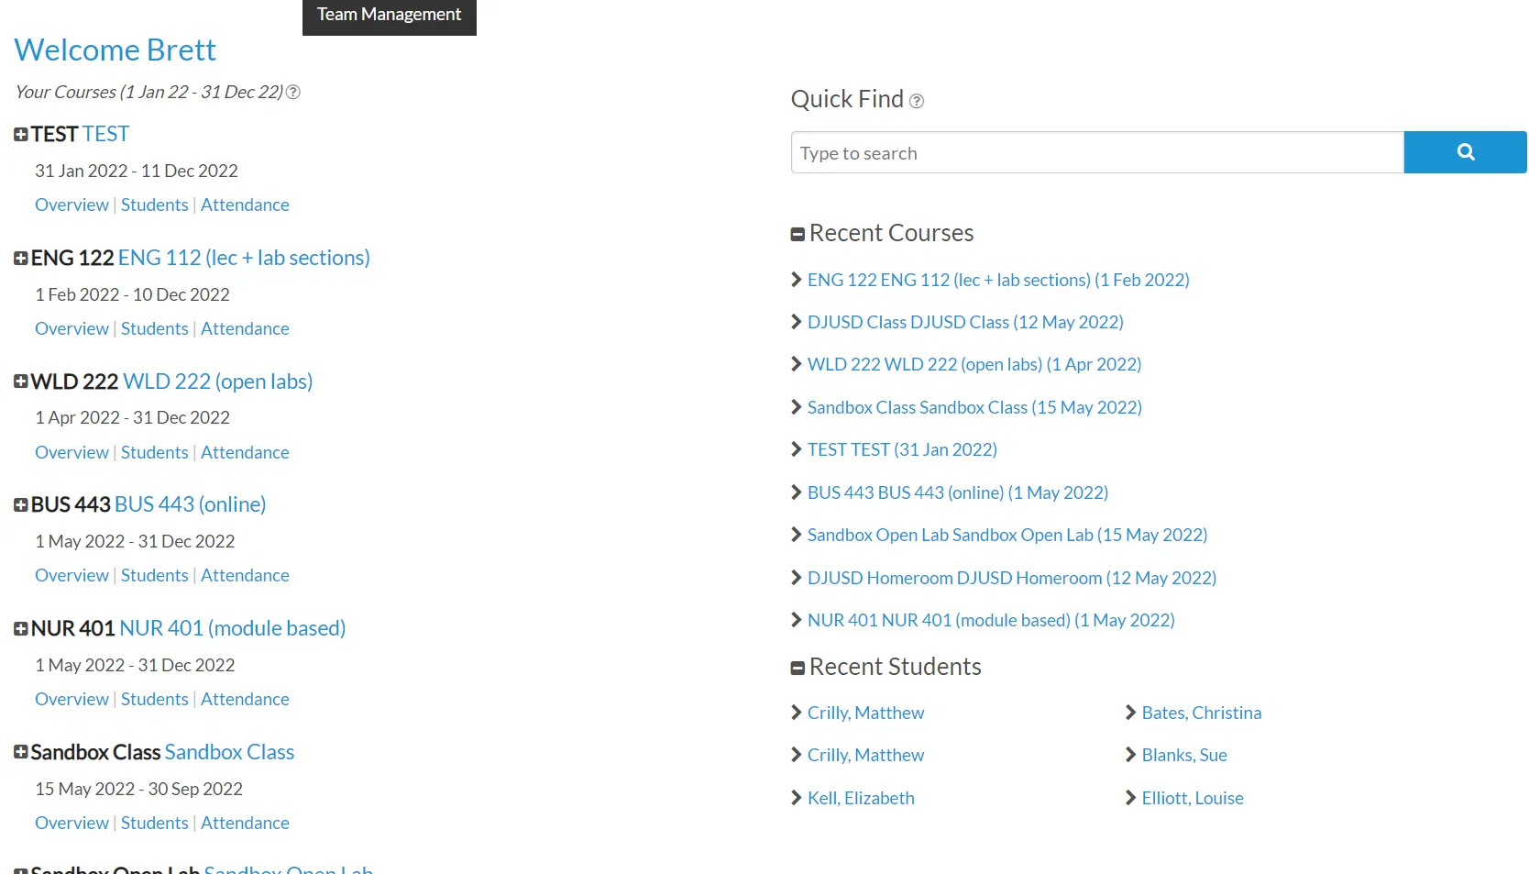Open Kell, Elizabeth student record
The image size is (1529, 874).
coord(860,798)
